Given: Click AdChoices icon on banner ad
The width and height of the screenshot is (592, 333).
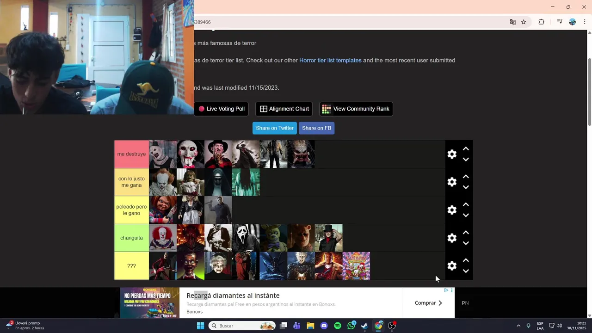Looking at the screenshot, I should click(x=446, y=290).
